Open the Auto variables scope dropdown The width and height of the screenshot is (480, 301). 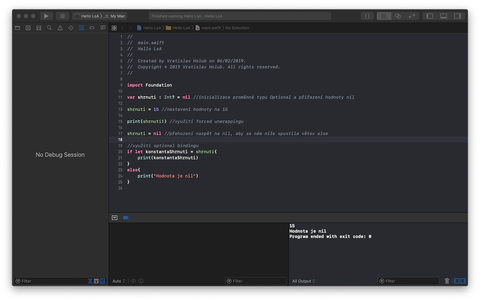point(119,281)
